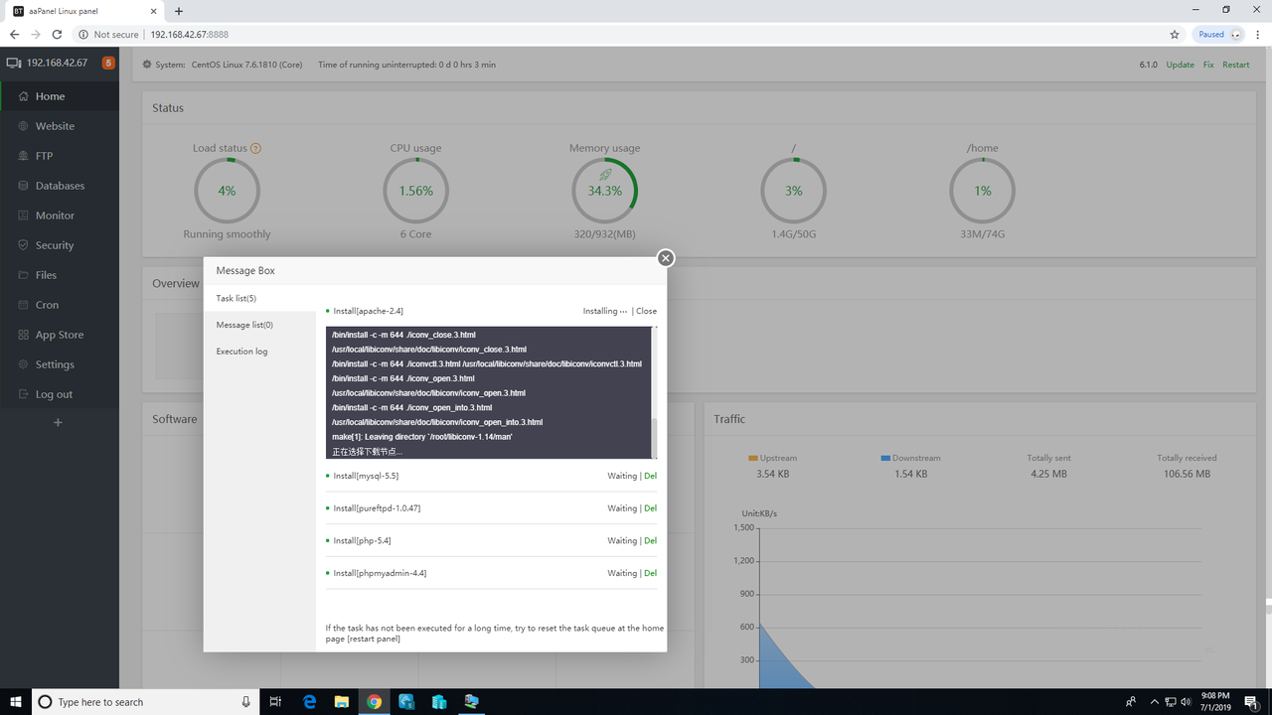
Task: Click the Upstream legend item
Action: [x=772, y=458]
